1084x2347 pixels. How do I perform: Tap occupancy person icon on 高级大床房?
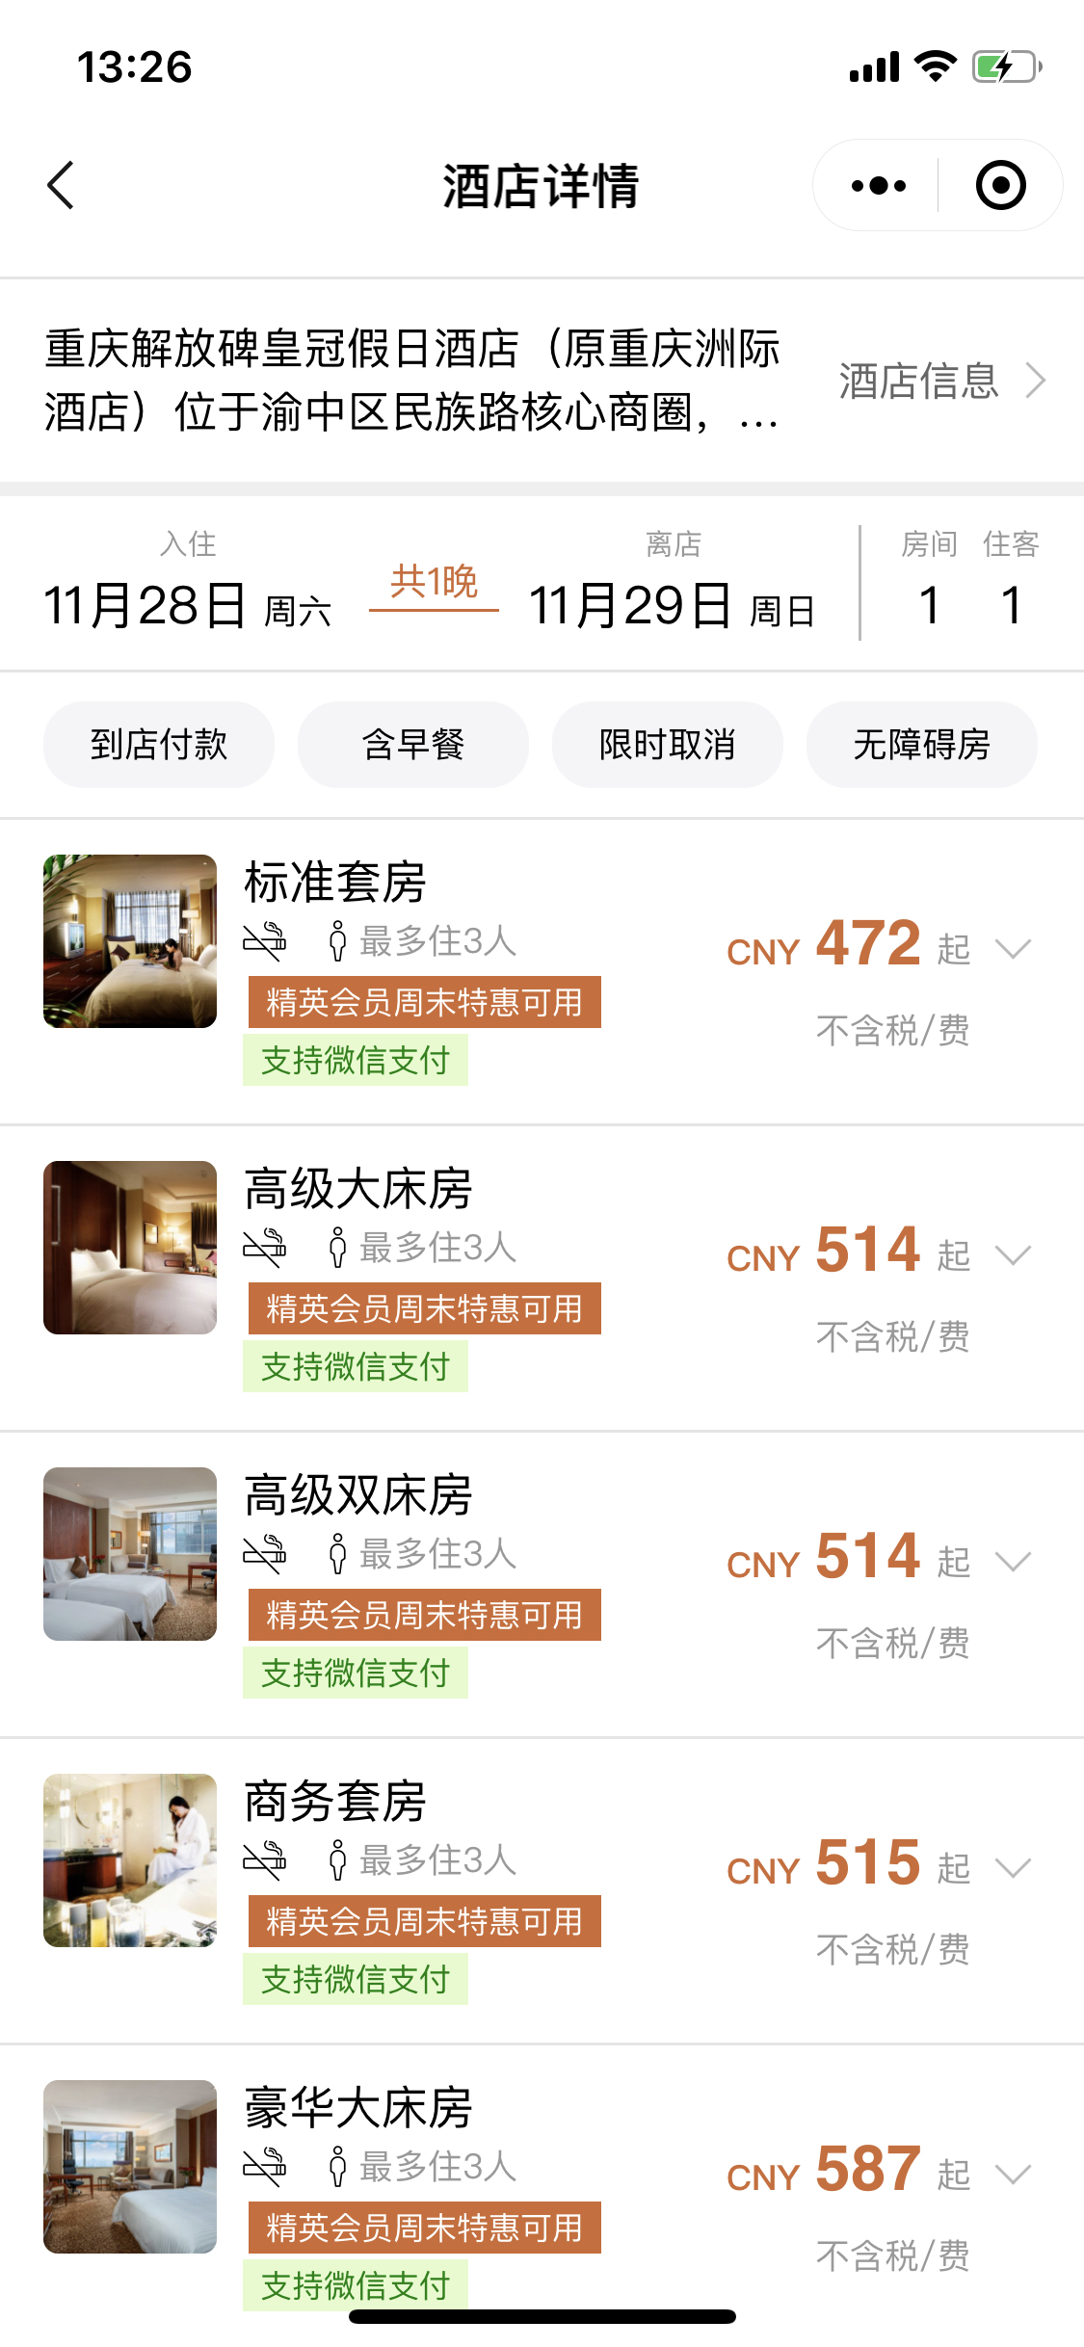click(x=337, y=1248)
